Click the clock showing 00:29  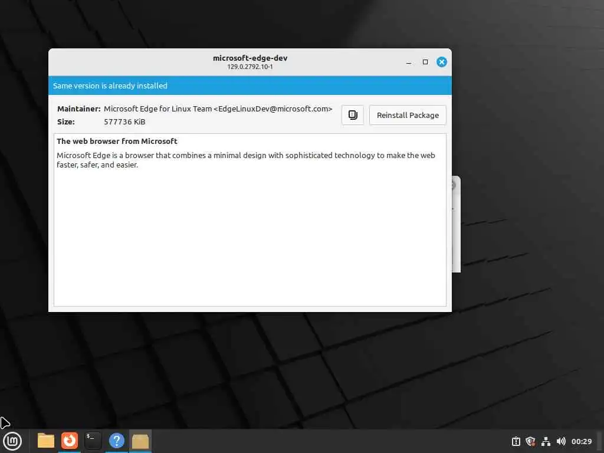[581, 441]
